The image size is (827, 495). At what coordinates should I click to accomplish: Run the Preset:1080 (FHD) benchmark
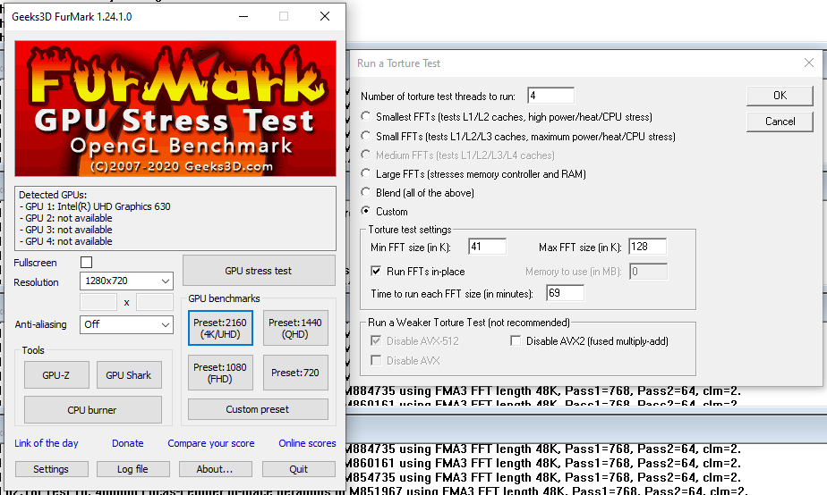[220, 373]
